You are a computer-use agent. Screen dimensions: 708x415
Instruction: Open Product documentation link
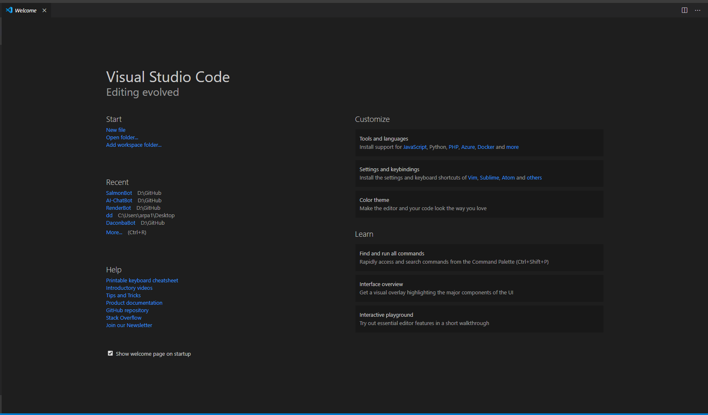click(x=134, y=303)
